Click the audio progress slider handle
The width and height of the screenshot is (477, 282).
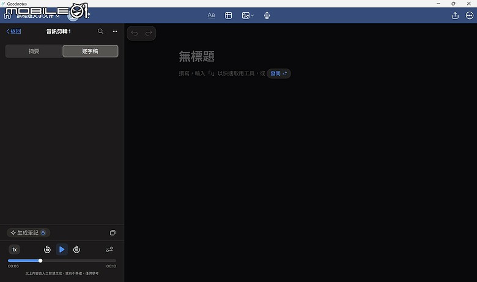[x=40, y=261]
